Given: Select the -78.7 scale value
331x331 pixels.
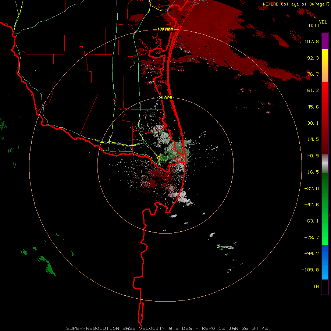Looking at the screenshot, I should [x=312, y=238].
